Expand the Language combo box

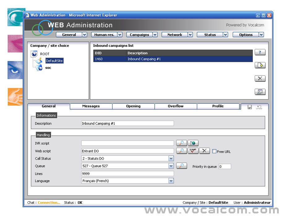pos(171,181)
